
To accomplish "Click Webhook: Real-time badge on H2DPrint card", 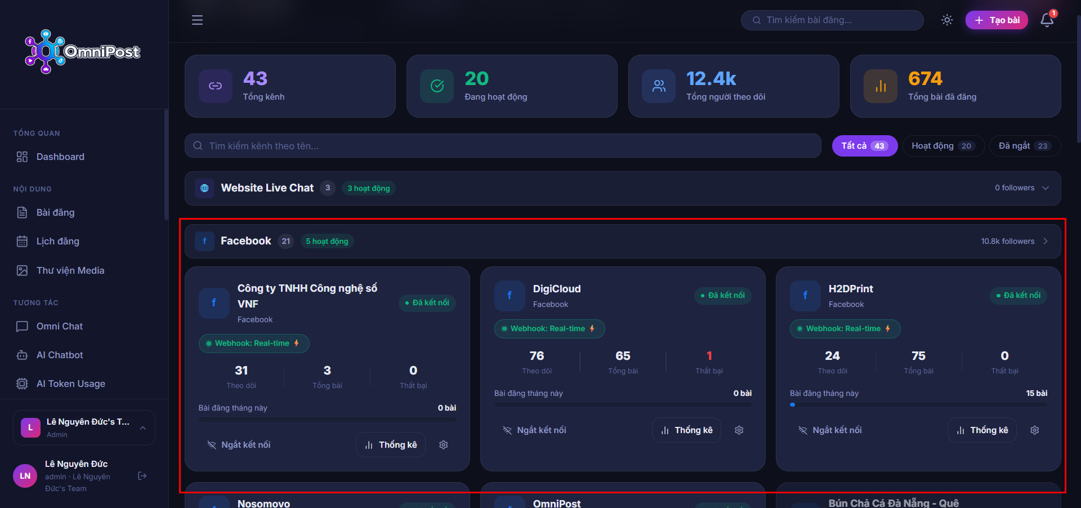I will point(845,329).
